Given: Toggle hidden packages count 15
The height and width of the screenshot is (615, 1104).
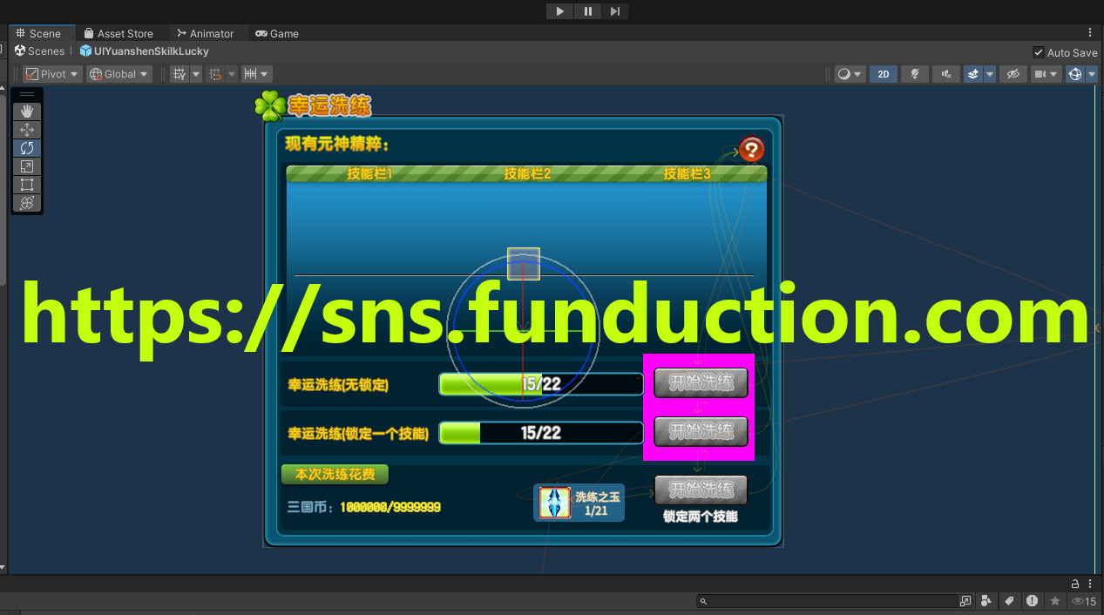Looking at the screenshot, I should [x=1084, y=601].
